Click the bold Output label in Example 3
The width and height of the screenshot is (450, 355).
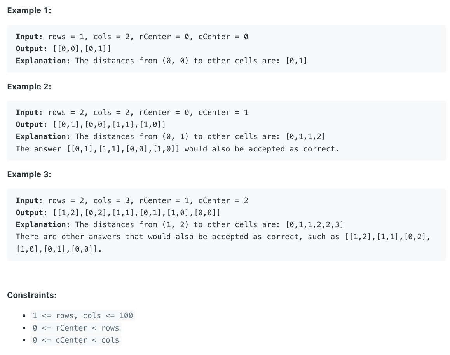[31, 212]
